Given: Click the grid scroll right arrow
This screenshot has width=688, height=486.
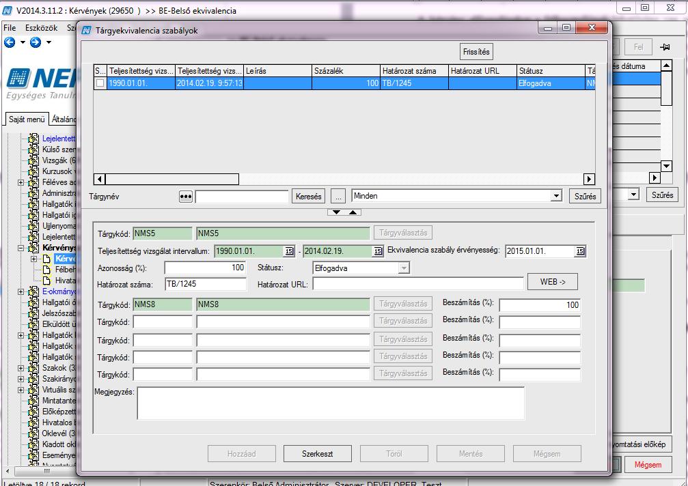Looking at the screenshot, I should click(589, 179).
